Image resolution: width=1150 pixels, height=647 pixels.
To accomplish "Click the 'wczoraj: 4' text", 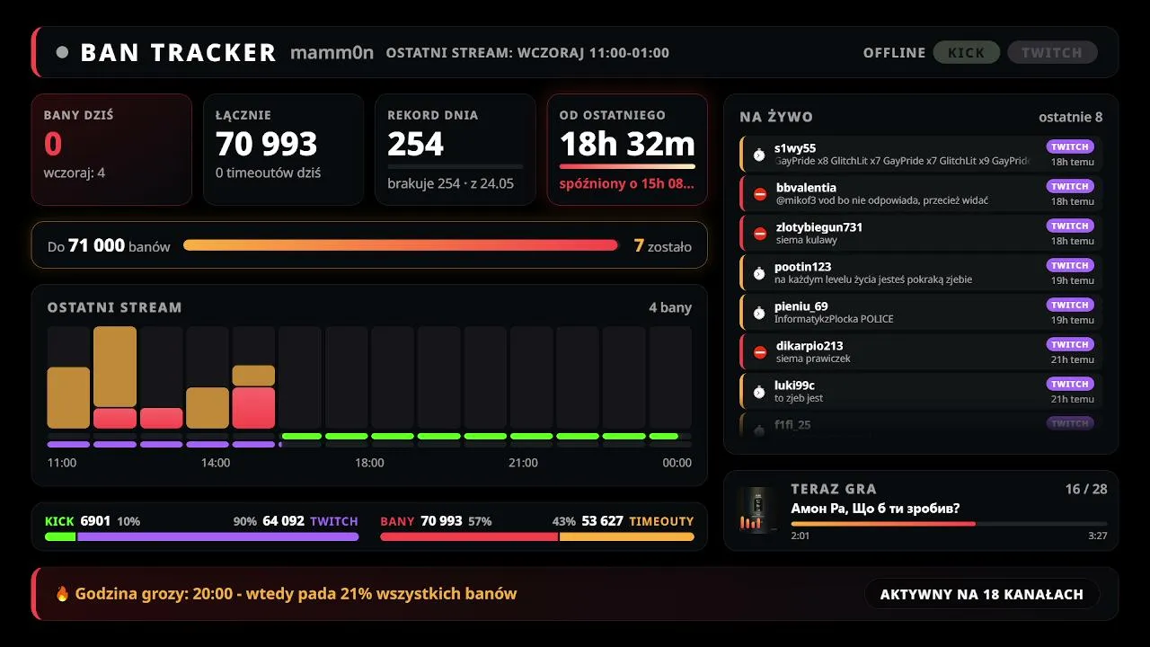I will [75, 173].
